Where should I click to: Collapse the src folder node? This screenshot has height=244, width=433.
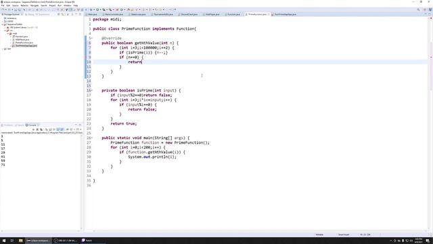coord(5,30)
